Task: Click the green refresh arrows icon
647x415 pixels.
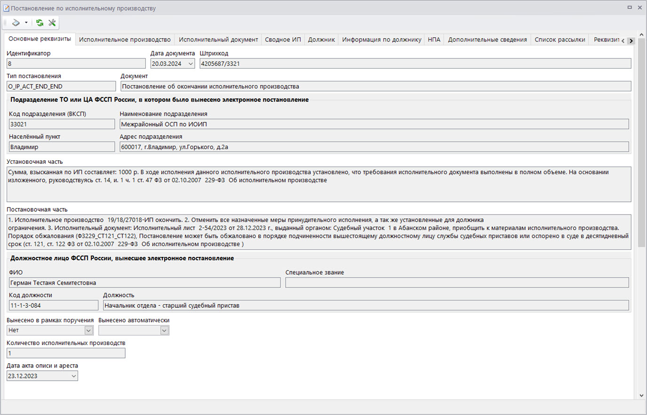Action: [x=40, y=23]
